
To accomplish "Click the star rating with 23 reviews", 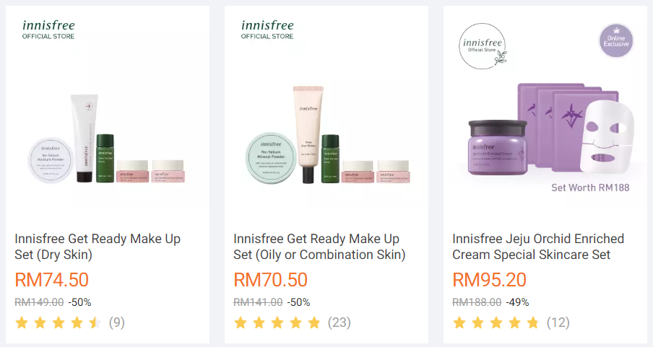I will pos(277,322).
